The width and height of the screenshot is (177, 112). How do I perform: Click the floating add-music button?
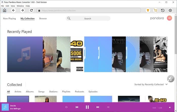tap(171, 79)
